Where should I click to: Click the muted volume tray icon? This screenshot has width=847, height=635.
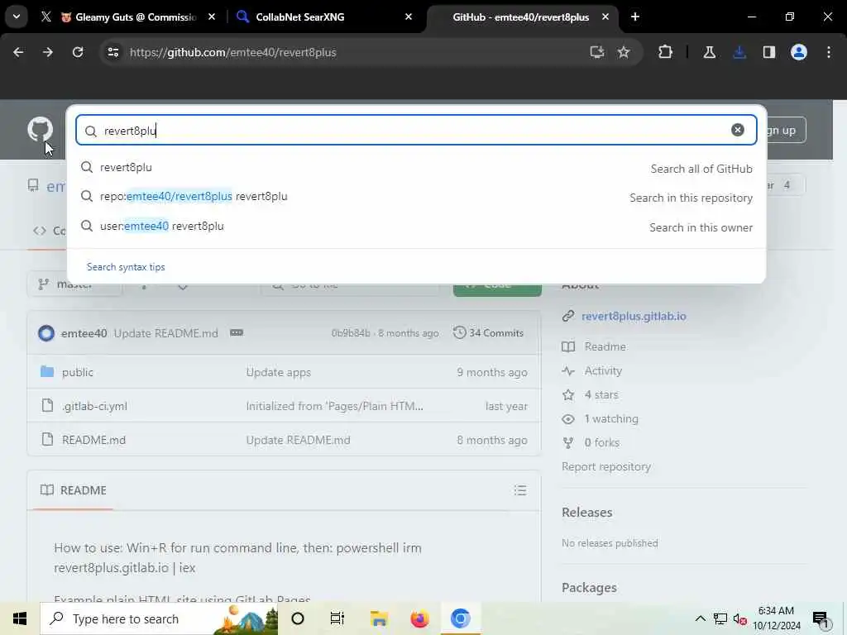coord(740,619)
